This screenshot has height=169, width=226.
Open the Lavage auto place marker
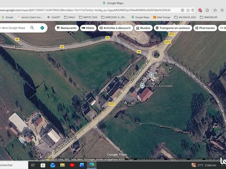coord(151,75)
